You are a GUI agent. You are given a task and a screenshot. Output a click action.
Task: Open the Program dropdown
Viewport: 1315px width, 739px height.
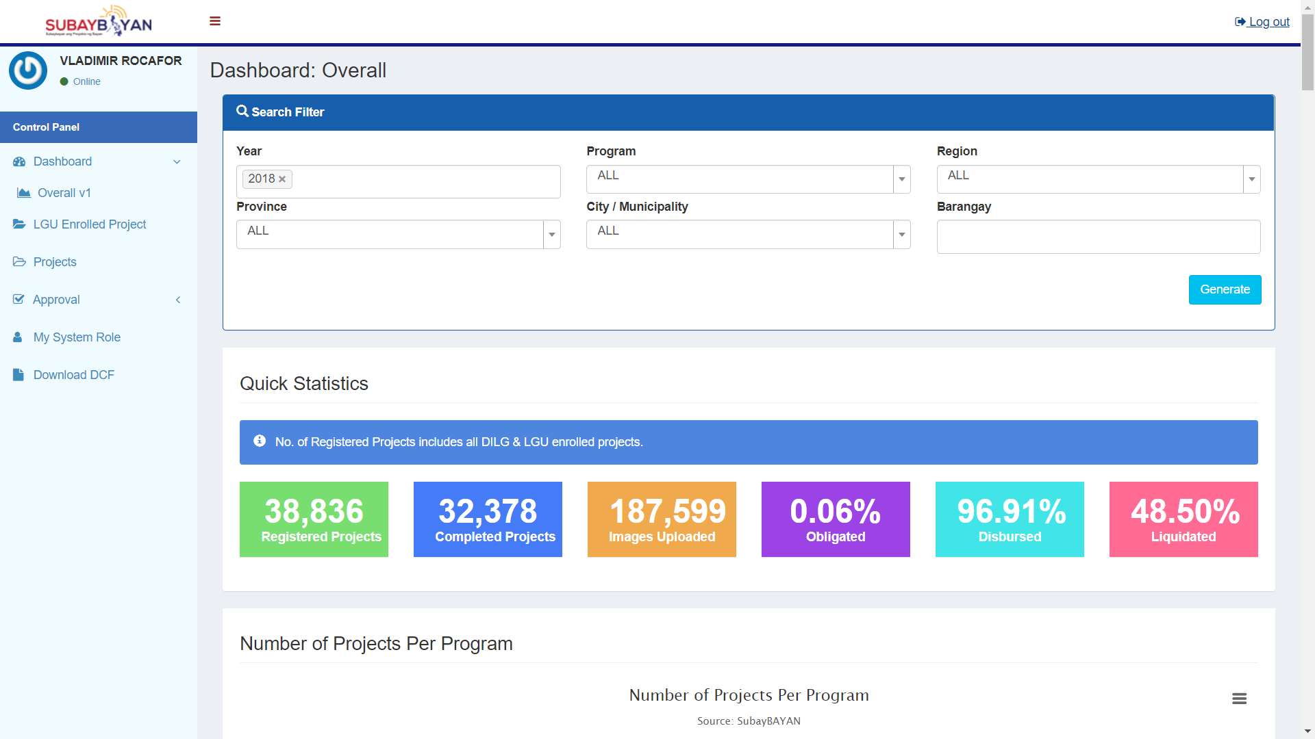click(x=748, y=179)
